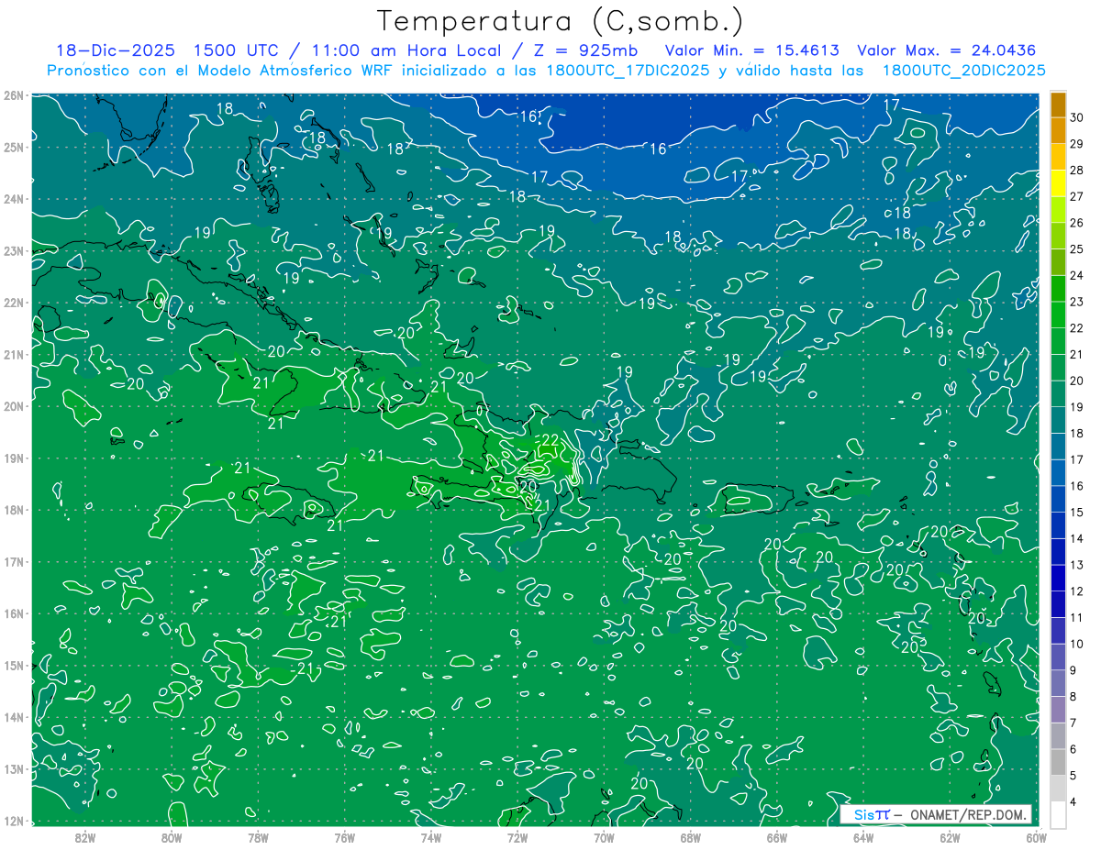Click the legend scale number "29"
This screenshot has height=850, width=1101.
click(1076, 144)
